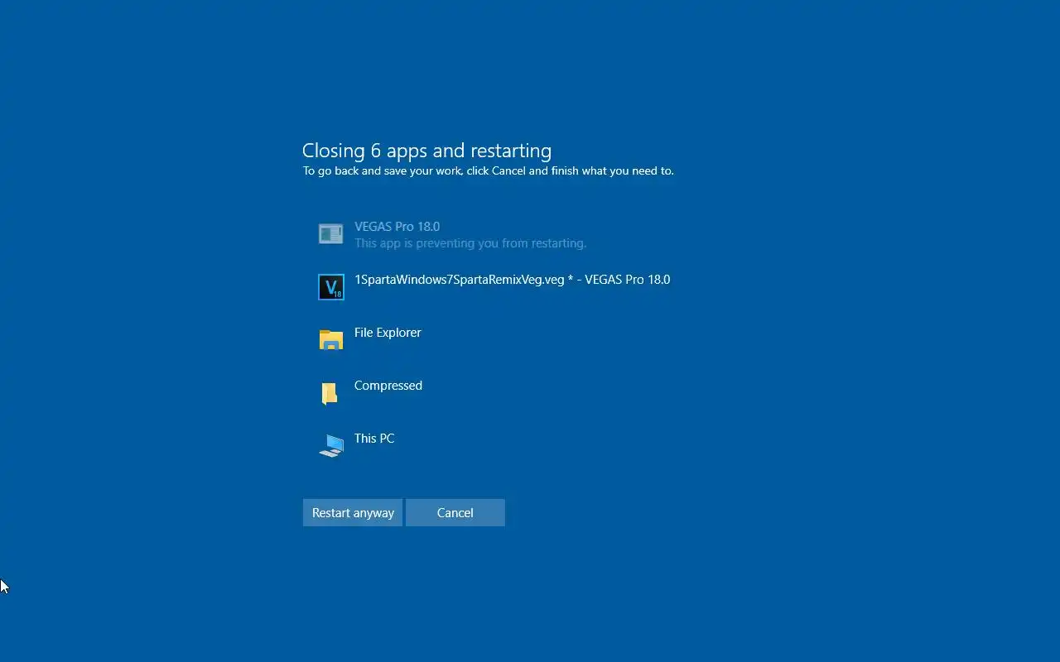Click the faded "VEGAS Pro 18.0" title text
The image size is (1060, 662).
(x=397, y=227)
